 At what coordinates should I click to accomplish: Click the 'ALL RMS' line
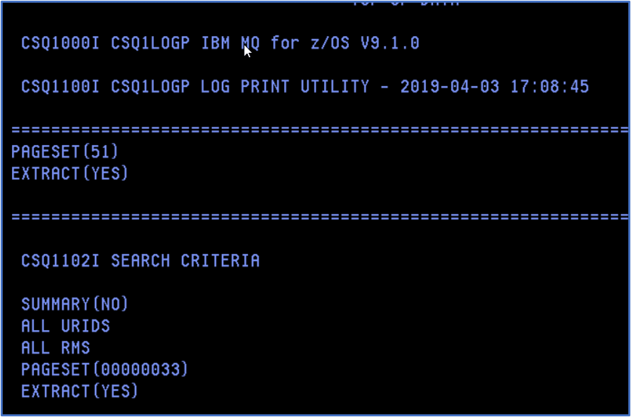click(x=55, y=347)
